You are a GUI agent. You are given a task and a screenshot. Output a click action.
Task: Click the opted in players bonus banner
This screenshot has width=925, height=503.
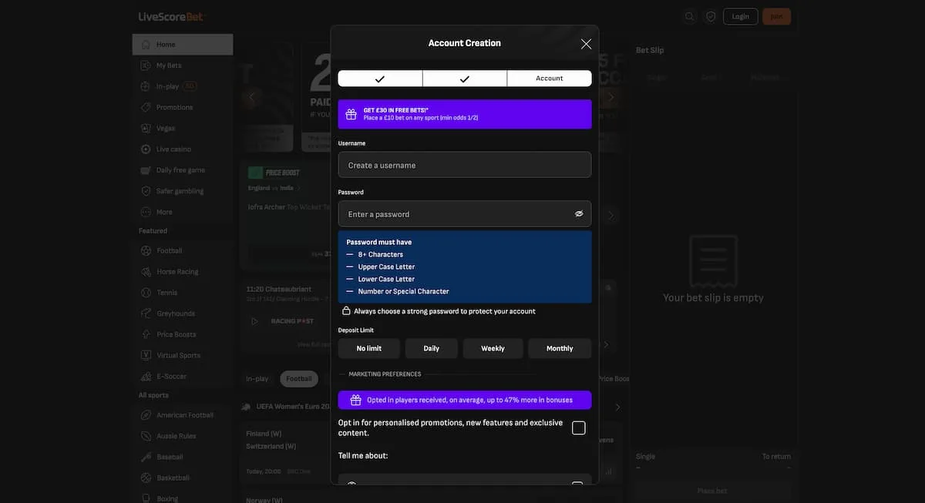(465, 400)
